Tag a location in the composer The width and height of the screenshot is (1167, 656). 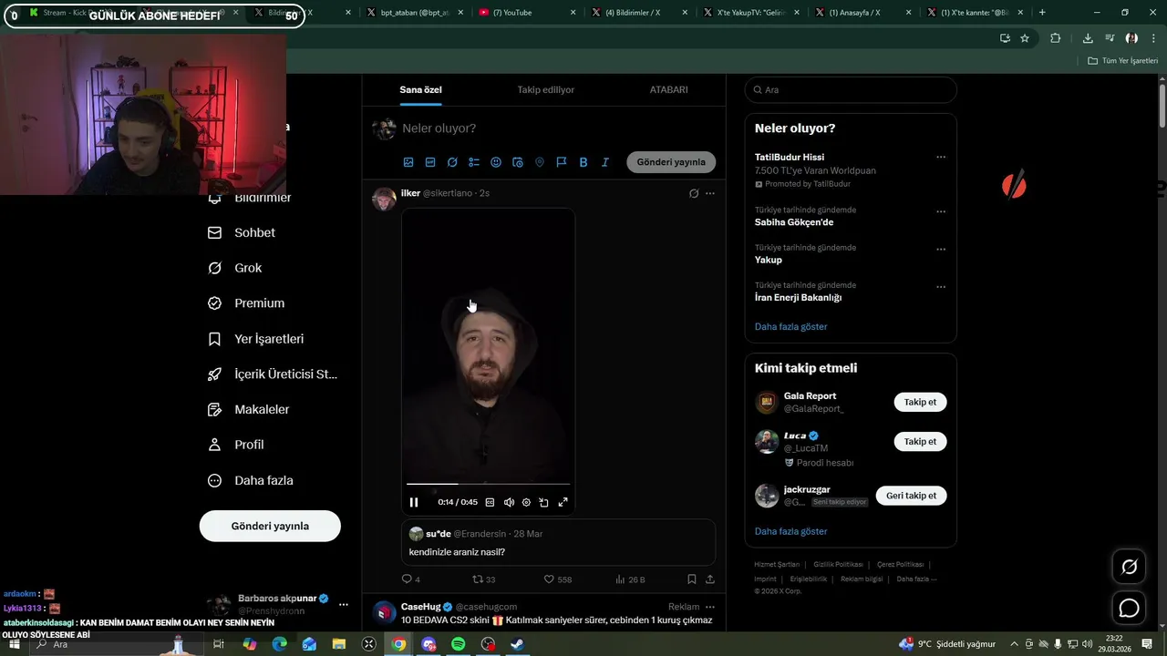(x=540, y=162)
